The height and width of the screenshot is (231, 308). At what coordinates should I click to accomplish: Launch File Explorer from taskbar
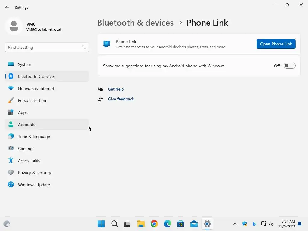pos(141,224)
